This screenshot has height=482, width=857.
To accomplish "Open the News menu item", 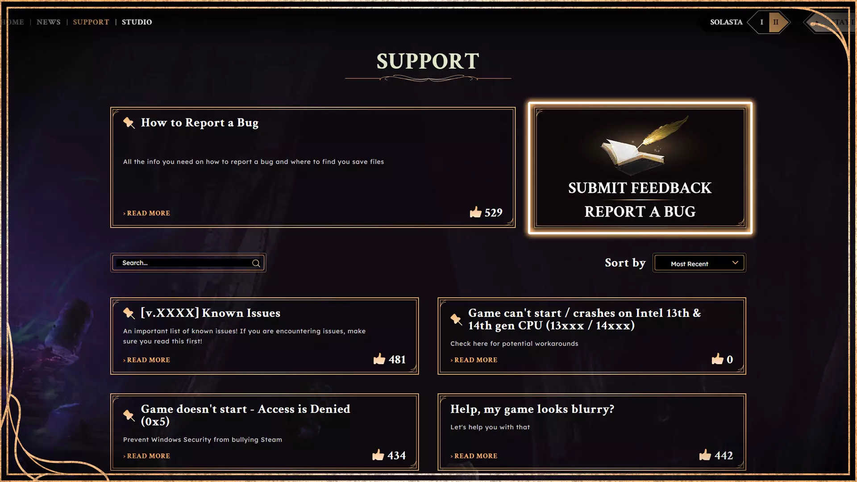I will tap(48, 22).
